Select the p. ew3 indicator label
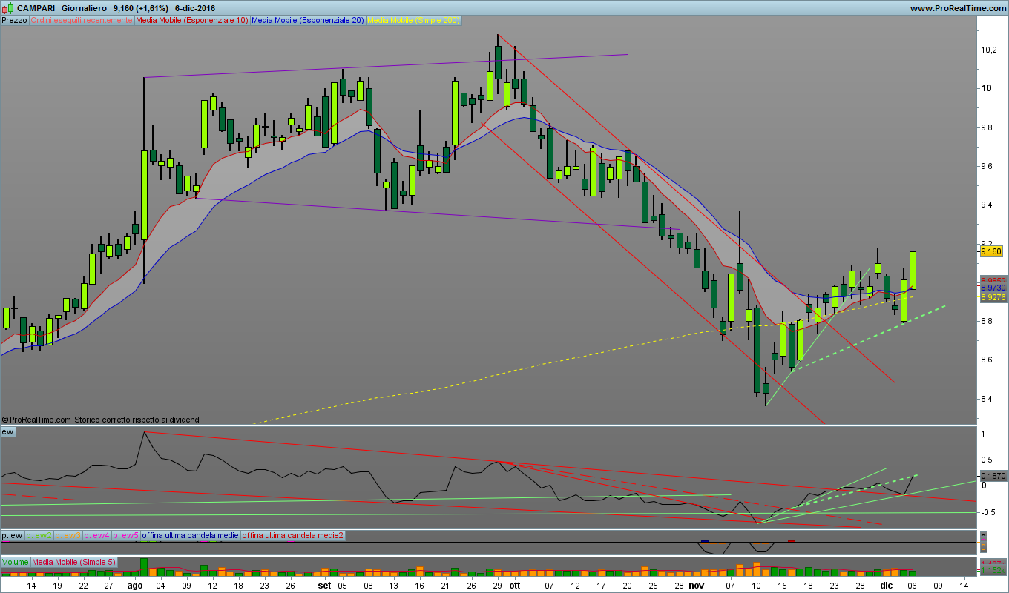Screen dimensions: 1009x593 pyautogui.click(x=68, y=534)
